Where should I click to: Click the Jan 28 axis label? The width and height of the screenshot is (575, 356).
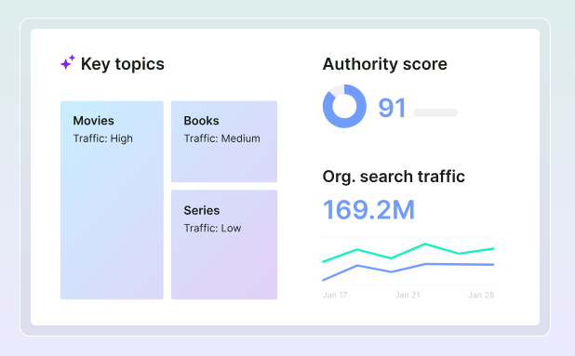coord(481,296)
